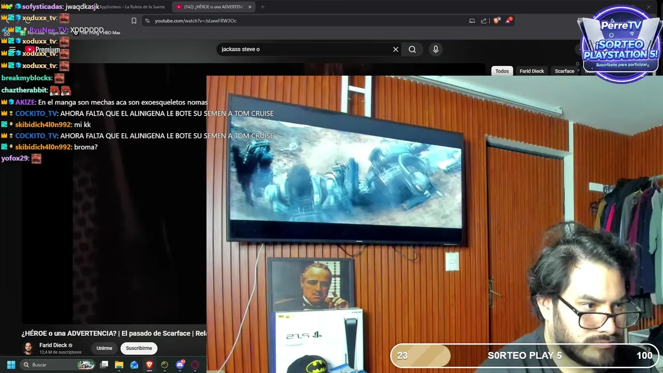Open the install-app or cast icon in the address bar

472,21
